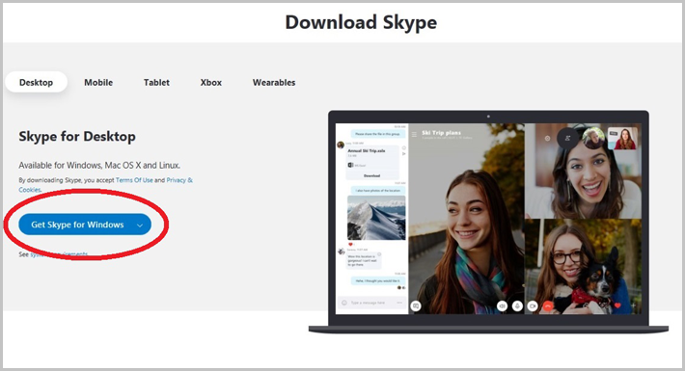Click the call settings gear icon
This screenshot has height=371, width=685.
(x=547, y=138)
